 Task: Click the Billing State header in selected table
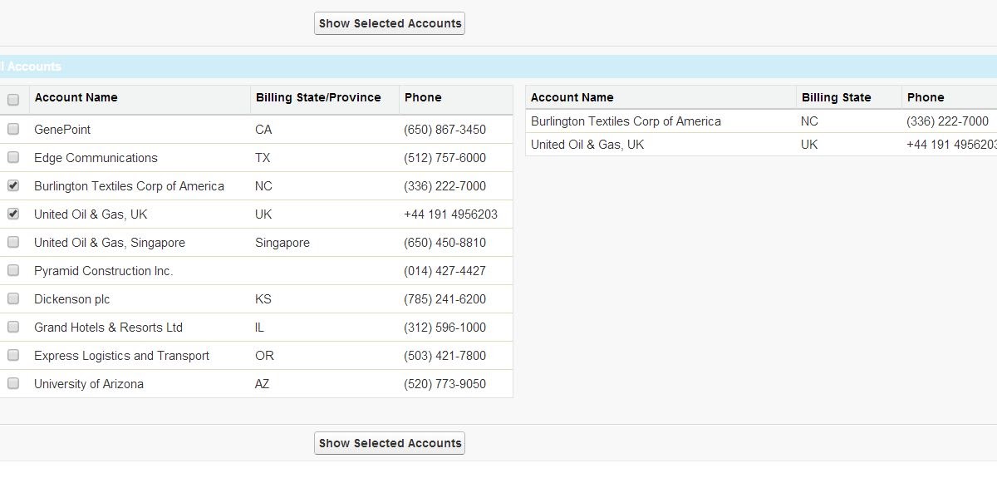837,97
